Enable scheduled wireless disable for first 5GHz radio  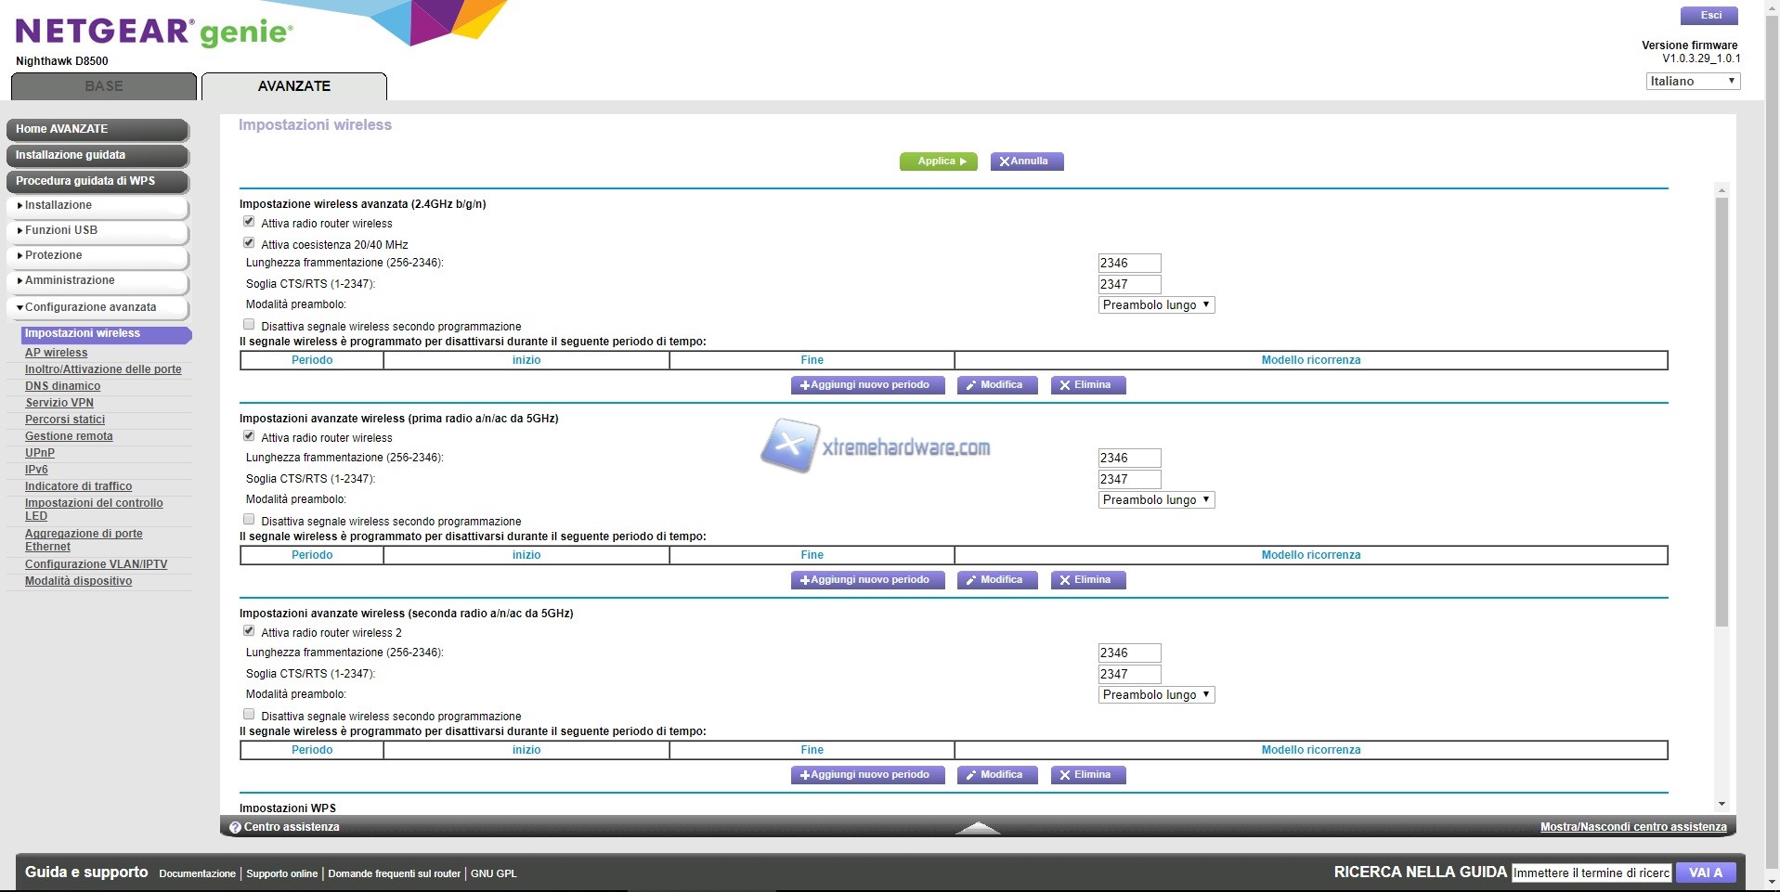click(249, 520)
